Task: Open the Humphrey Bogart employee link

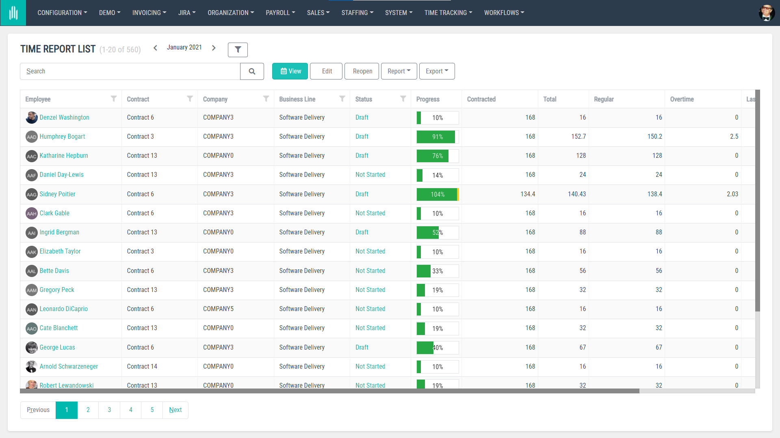Action: 62,137
